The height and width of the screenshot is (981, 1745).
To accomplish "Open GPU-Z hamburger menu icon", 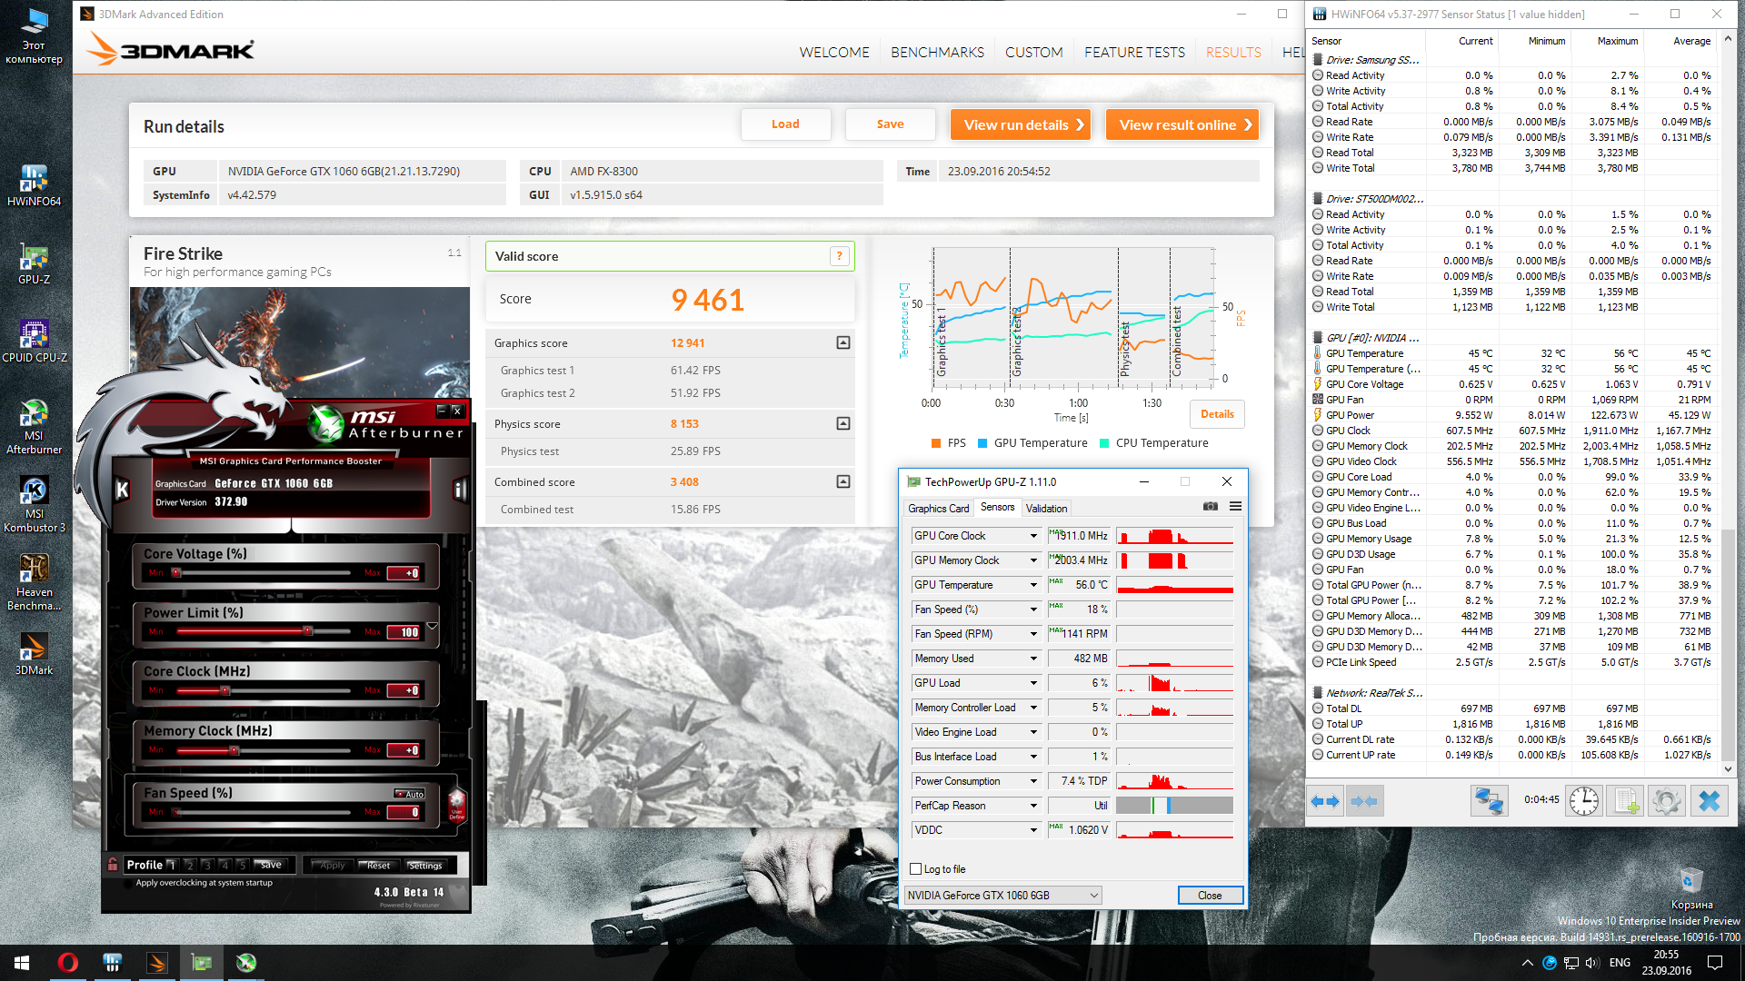I will (1235, 507).
